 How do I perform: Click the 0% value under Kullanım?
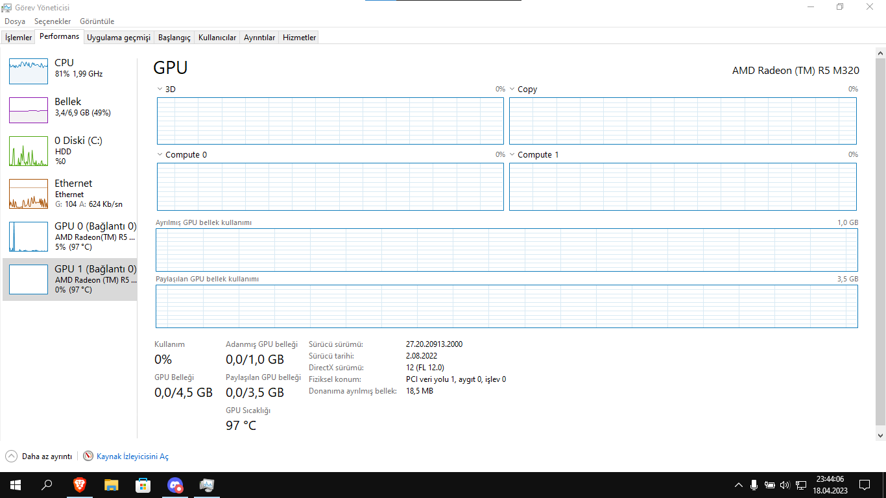point(163,359)
